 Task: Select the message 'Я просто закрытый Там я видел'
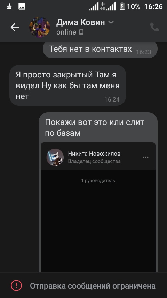[68, 85]
